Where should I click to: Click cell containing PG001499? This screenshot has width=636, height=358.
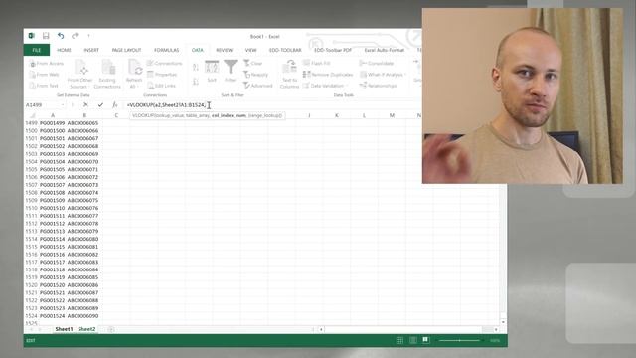tap(53, 123)
